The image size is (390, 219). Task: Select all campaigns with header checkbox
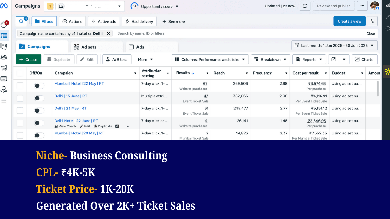20,73
